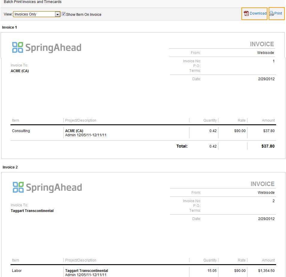The image size is (286, 277).
Task: Click the printer icon
Action: pos(271,13)
